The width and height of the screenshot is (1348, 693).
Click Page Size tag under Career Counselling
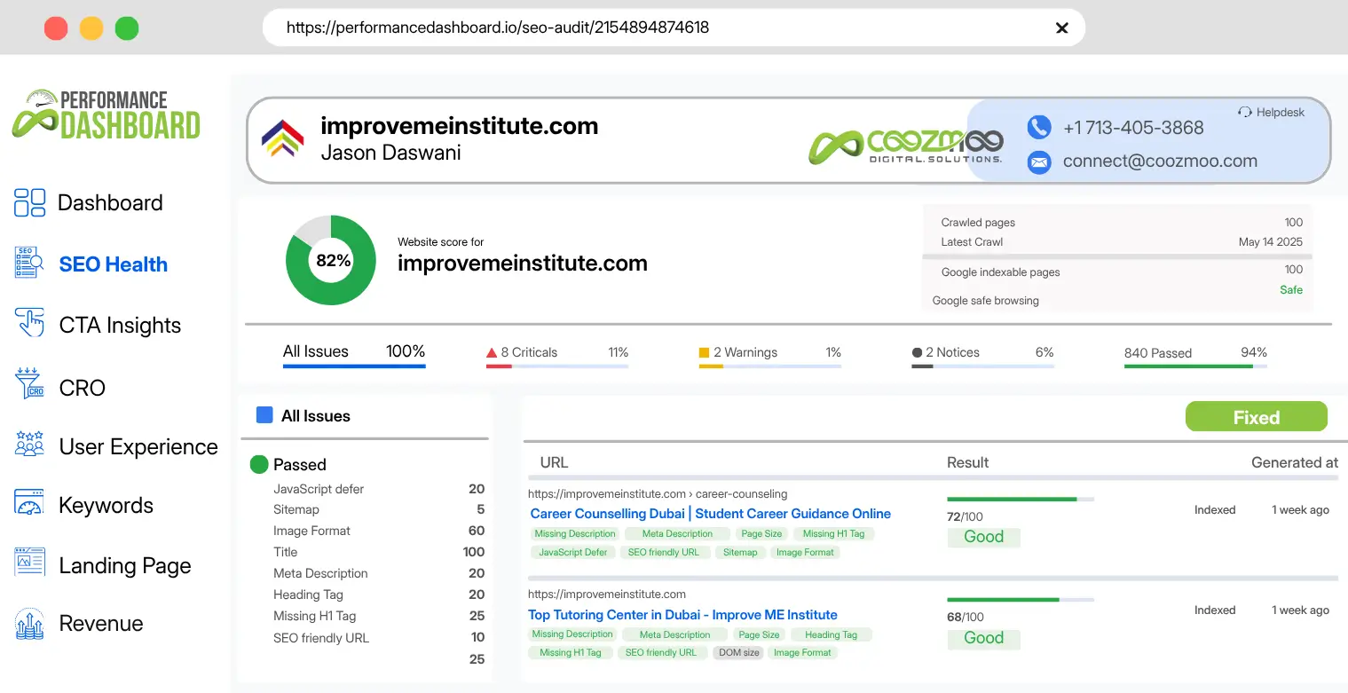[x=761, y=533]
